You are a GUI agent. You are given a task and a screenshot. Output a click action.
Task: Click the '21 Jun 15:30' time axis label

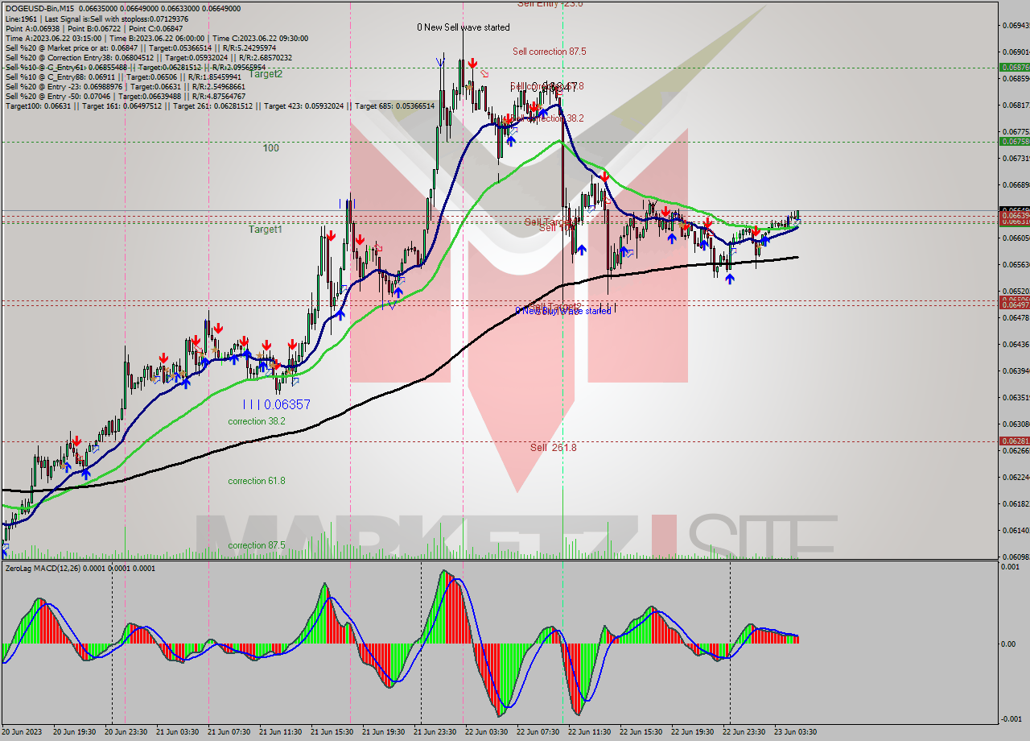pyautogui.click(x=332, y=732)
